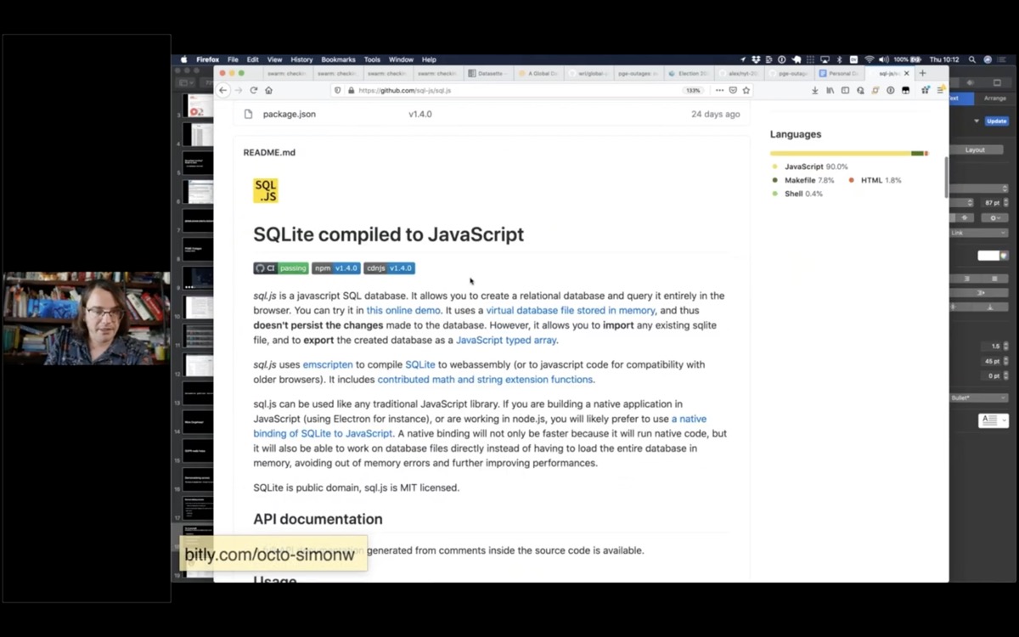Click the Apple logo menu
Screen dimensions: 1019x637
184,59
